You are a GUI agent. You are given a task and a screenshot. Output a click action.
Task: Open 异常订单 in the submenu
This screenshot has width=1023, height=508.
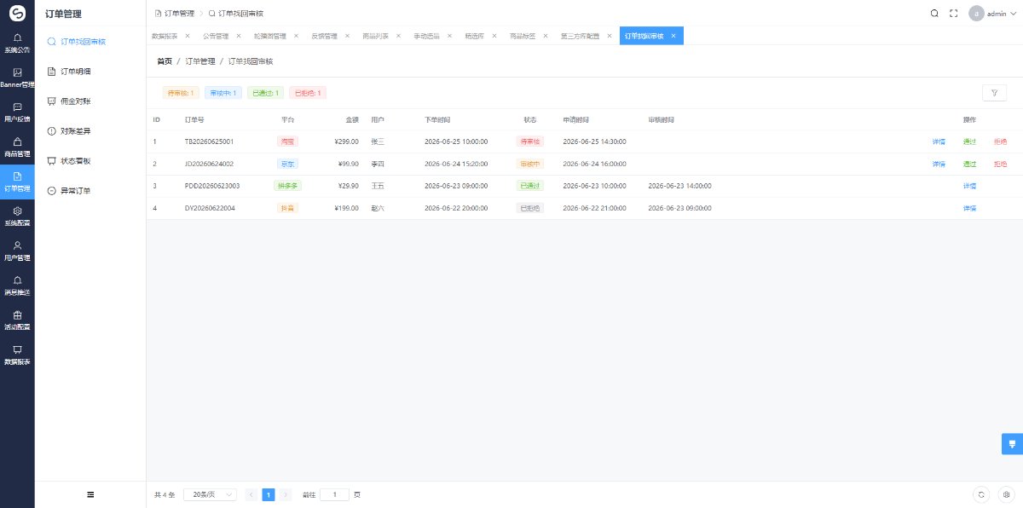90,190
